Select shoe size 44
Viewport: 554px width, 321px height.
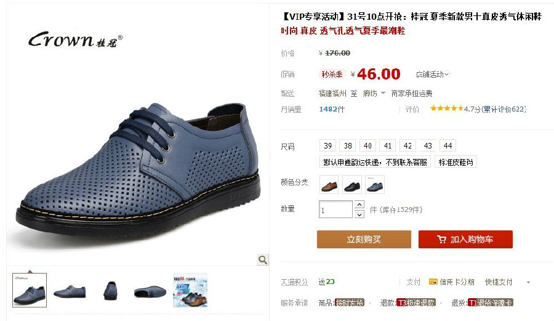pyautogui.click(x=448, y=145)
